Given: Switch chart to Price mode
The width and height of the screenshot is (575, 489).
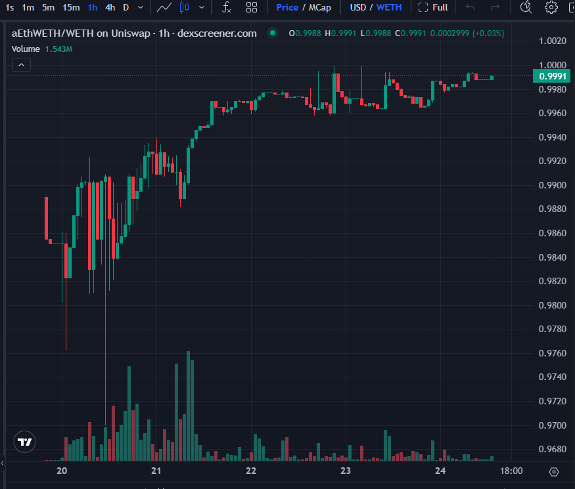Looking at the screenshot, I should 287,7.
